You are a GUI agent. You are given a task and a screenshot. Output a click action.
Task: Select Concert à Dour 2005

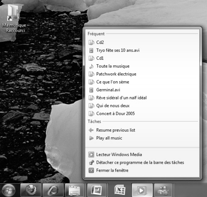[x=142, y=114]
